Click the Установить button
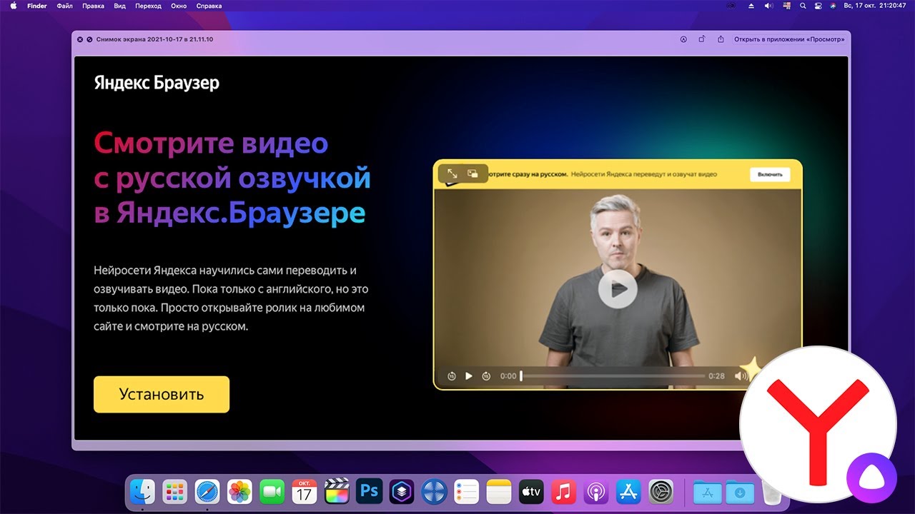Image resolution: width=915 pixels, height=514 pixels. point(161,393)
